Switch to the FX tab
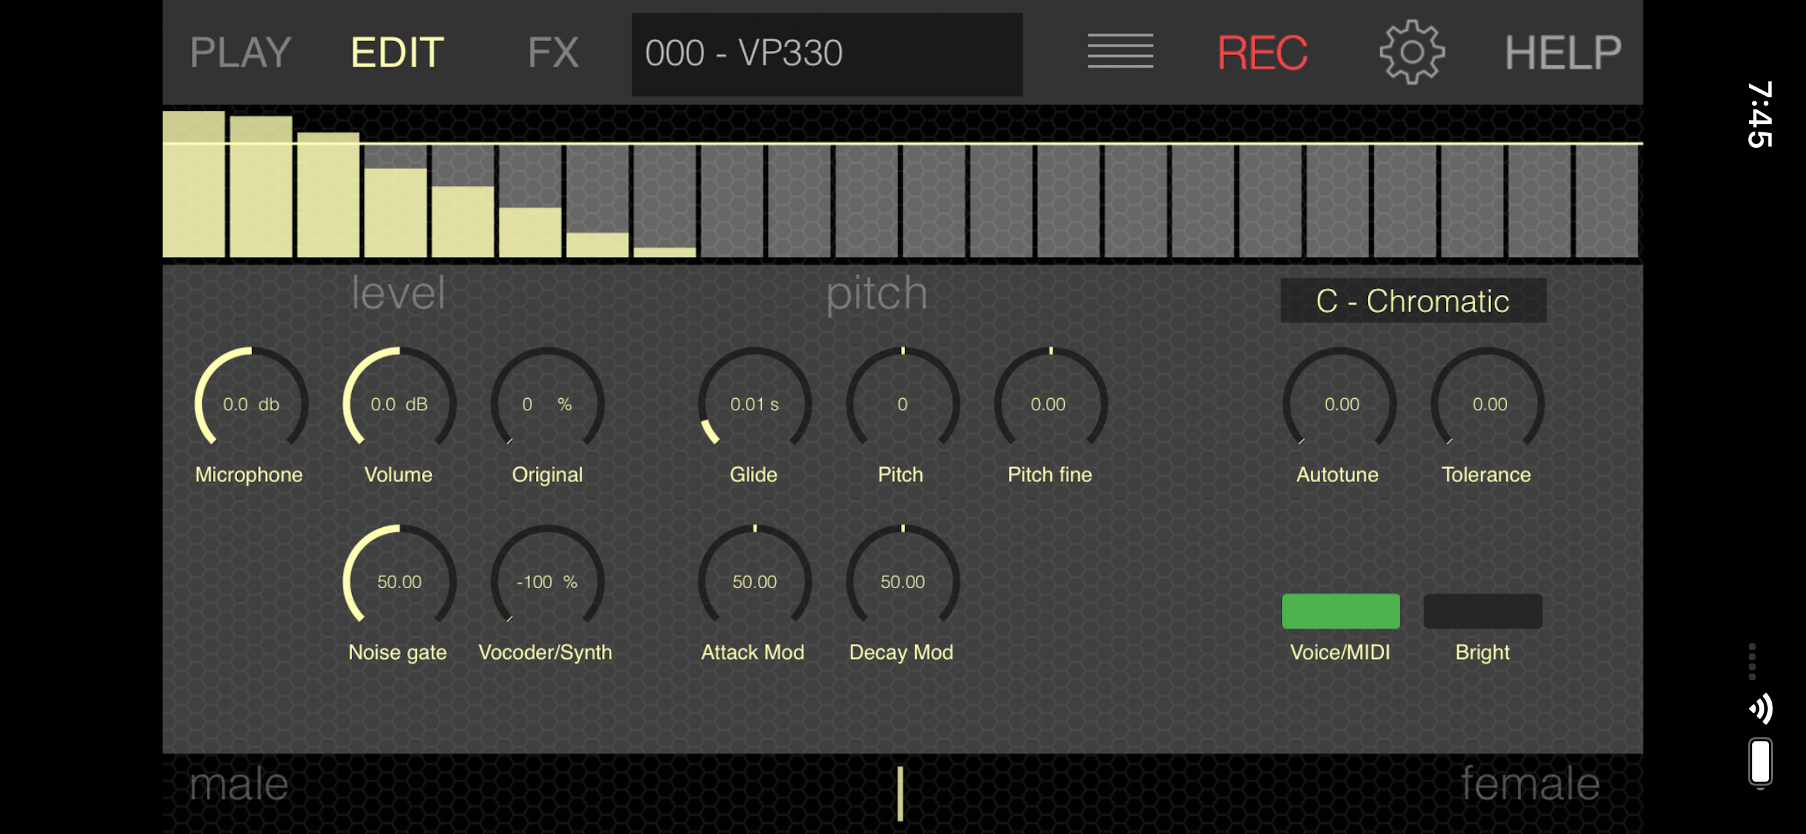The width and height of the screenshot is (1806, 834). (553, 52)
